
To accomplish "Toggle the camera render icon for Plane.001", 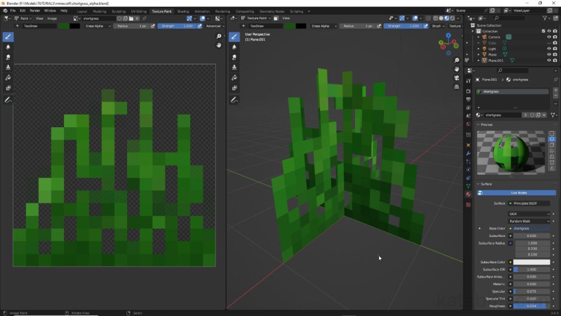I will click(555, 60).
